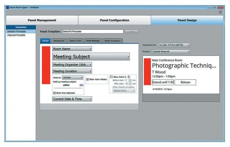Click the Save button
Viewport: 230px width, 147px height.
coord(132,32)
